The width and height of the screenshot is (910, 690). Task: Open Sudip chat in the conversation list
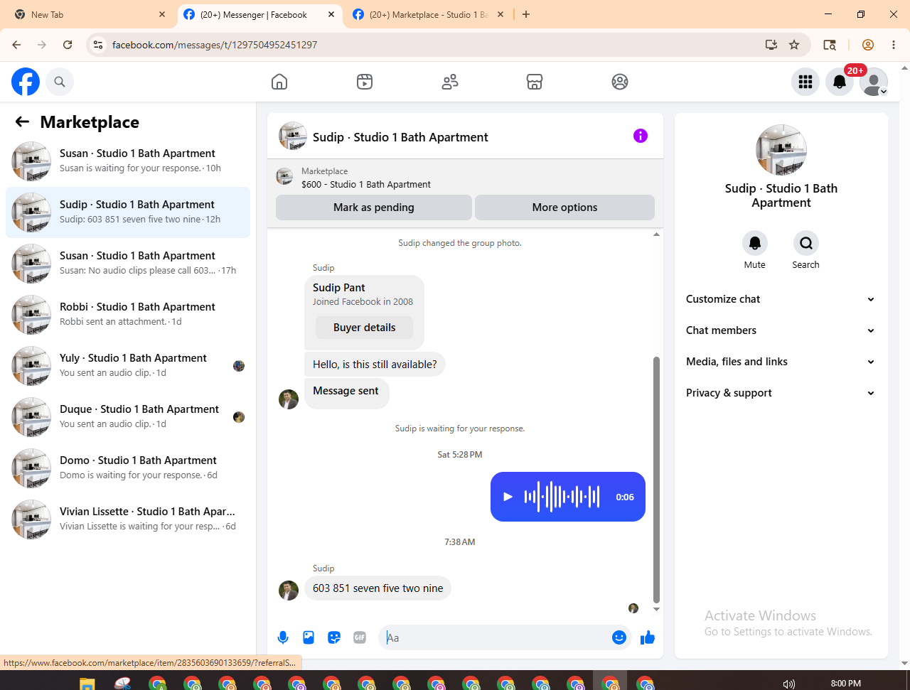(128, 212)
